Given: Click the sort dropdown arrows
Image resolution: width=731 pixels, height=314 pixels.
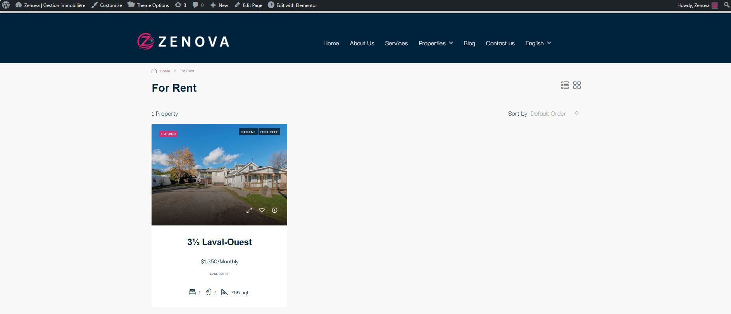Looking at the screenshot, I should (577, 113).
